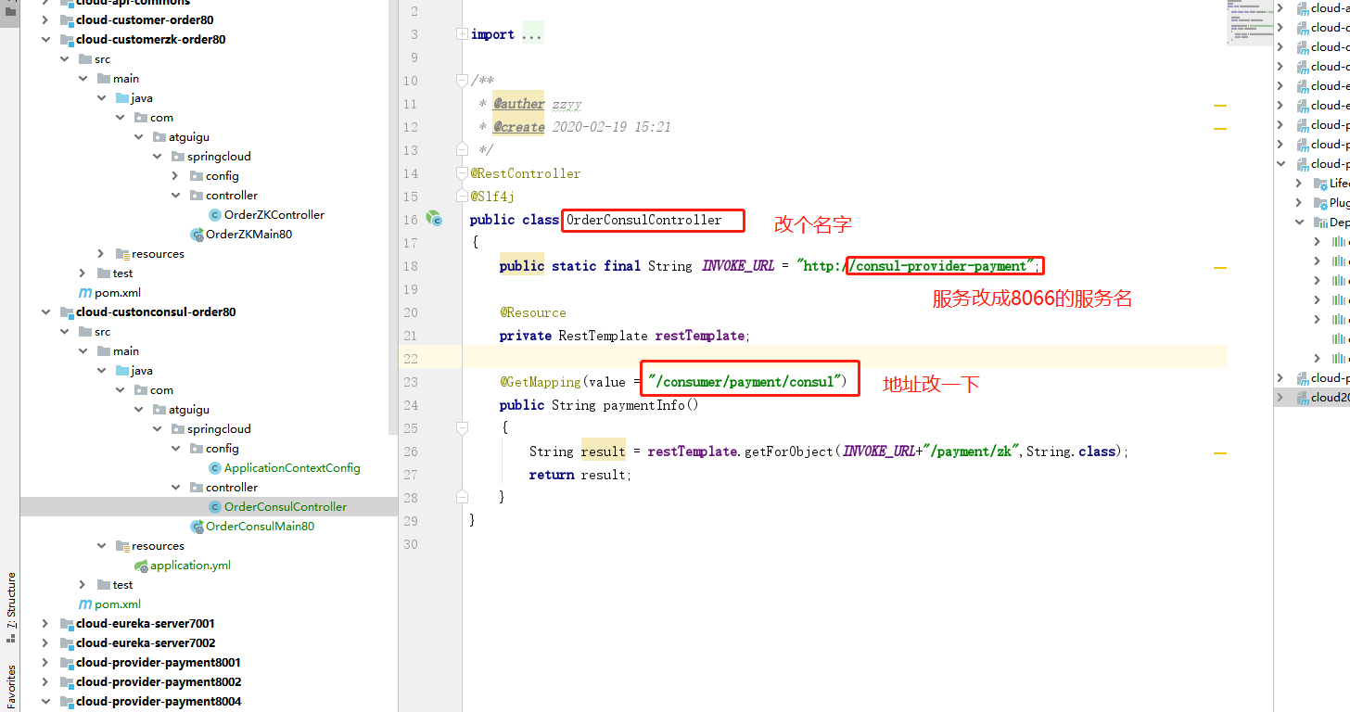This screenshot has width=1350, height=712.
Task: Click the cloud-provider-payment8002 module folder icon
Action: 67,682
